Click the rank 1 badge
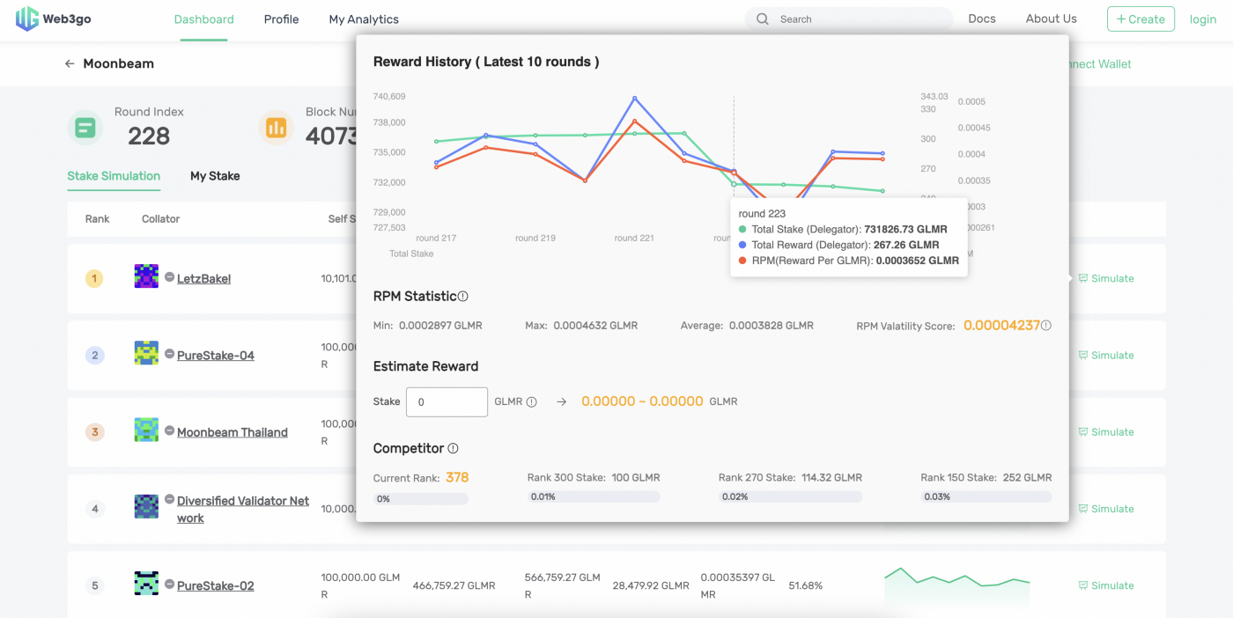This screenshot has width=1233, height=618. (x=94, y=279)
